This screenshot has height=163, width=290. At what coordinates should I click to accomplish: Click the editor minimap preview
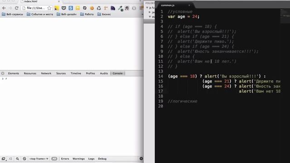point(285,16)
